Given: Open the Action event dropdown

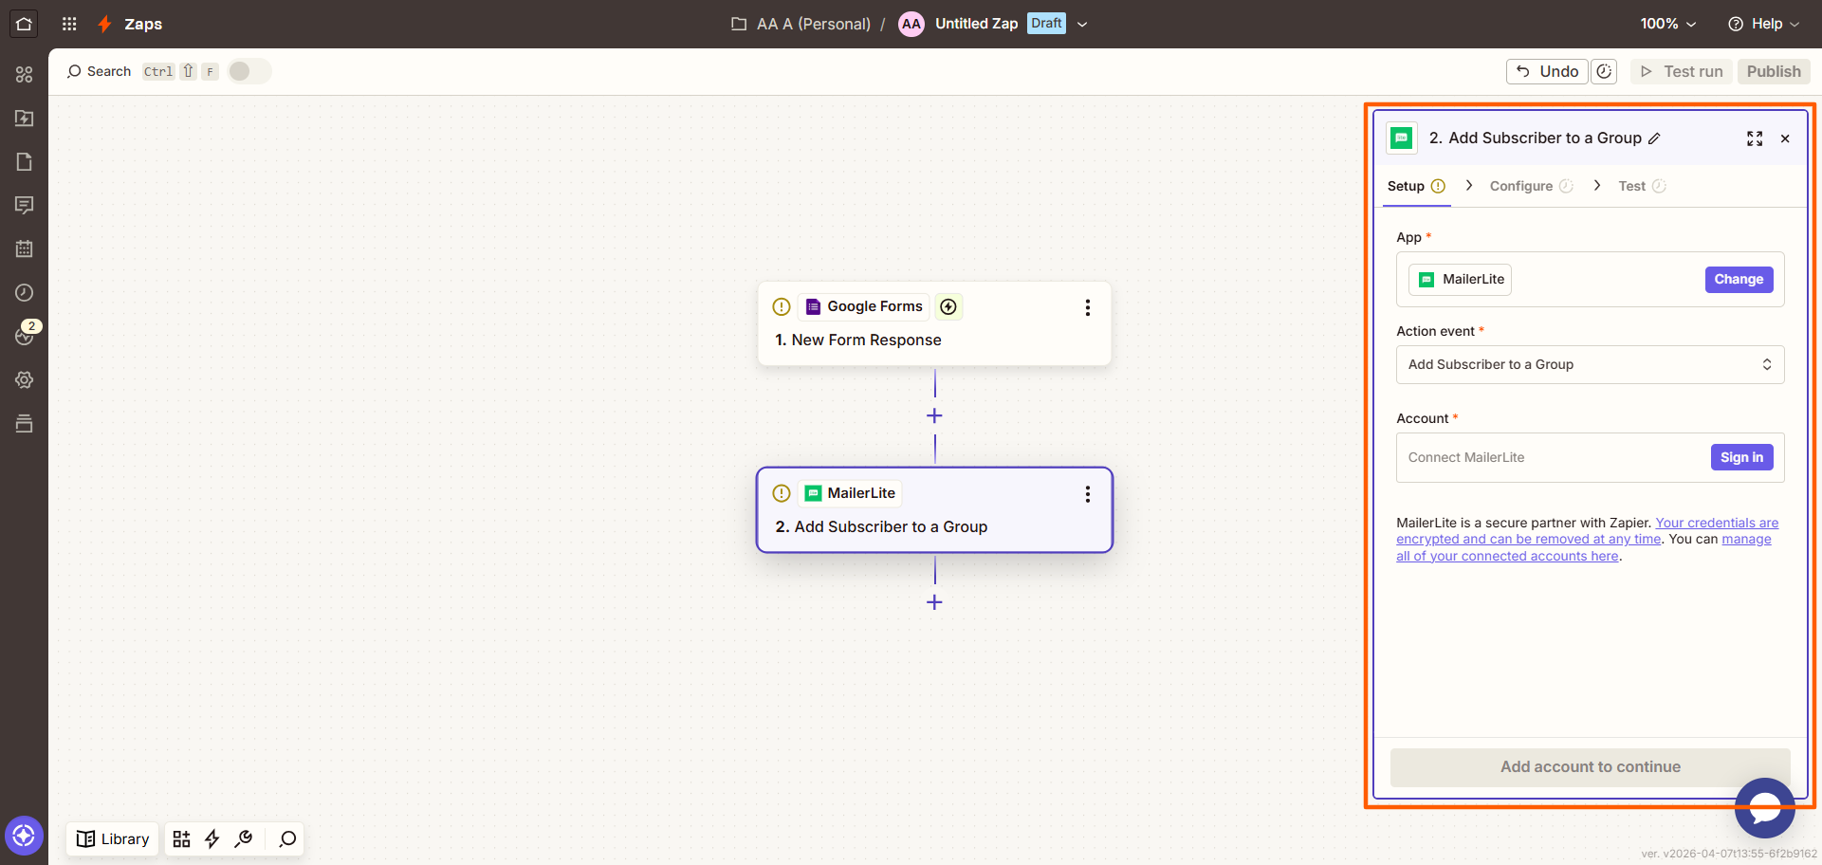Looking at the screenshot, I should (x=1591, y=365).
